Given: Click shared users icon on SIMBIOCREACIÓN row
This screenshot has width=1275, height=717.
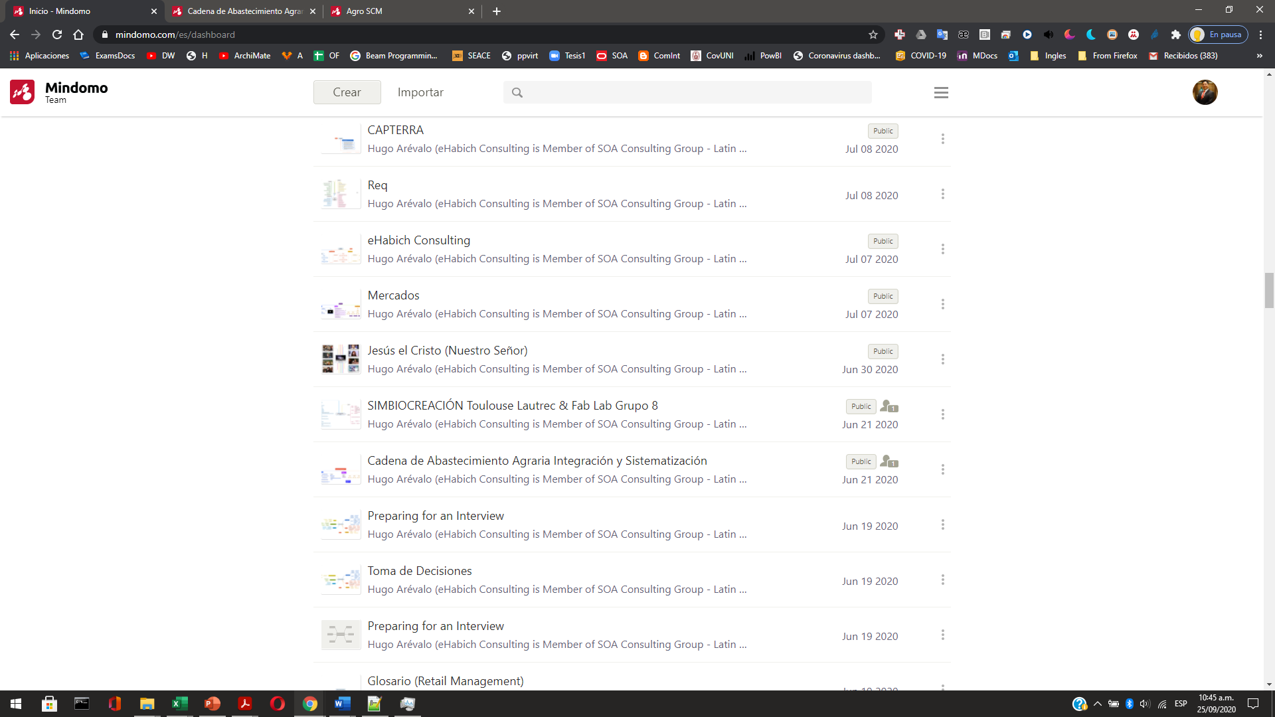Looking at the screenshot, I should click(889, 406).
